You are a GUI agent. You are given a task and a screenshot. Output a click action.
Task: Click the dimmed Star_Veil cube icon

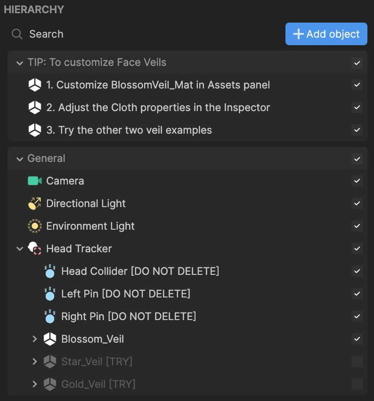pos(50,361)
